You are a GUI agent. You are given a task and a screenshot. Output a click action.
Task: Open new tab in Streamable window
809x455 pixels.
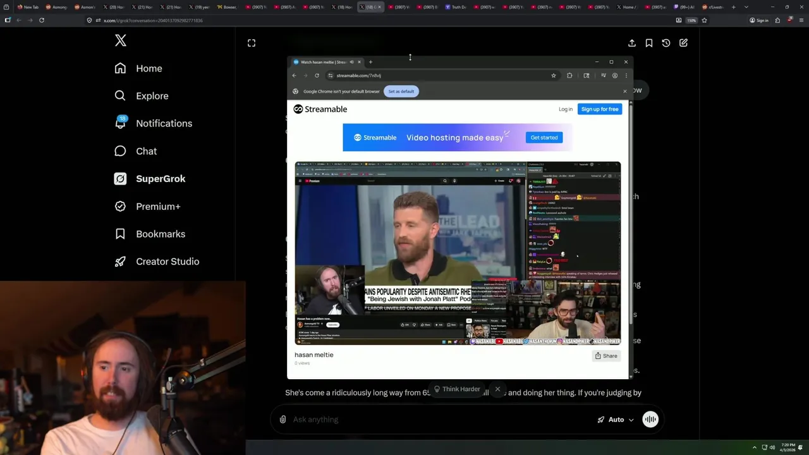tap(370, 62)
